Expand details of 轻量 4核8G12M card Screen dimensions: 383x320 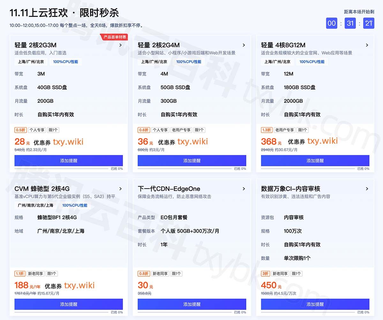(x=367, y=45)
